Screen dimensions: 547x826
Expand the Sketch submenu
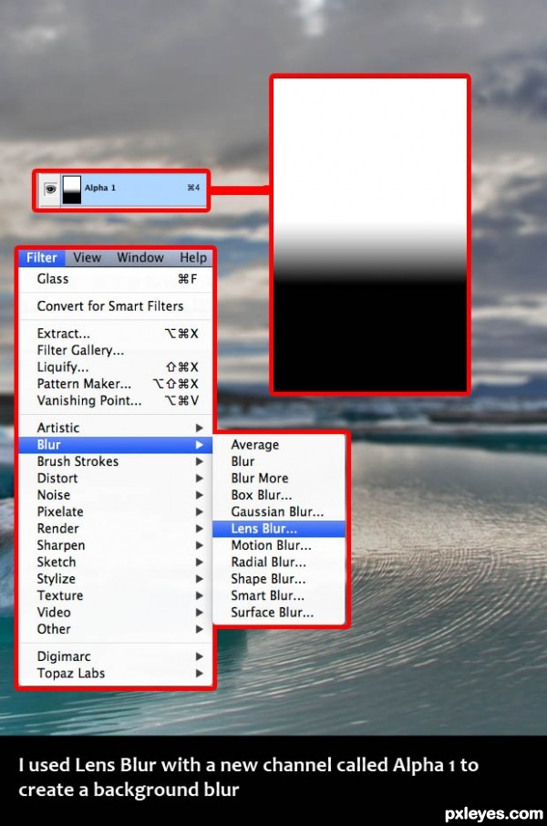[x=116, y=563]
